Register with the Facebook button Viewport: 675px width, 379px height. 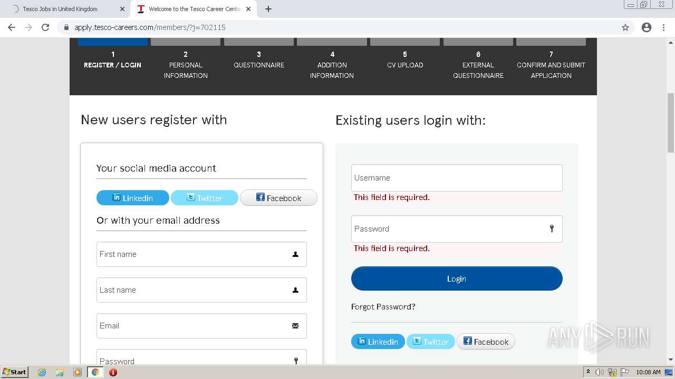(278, 198)
